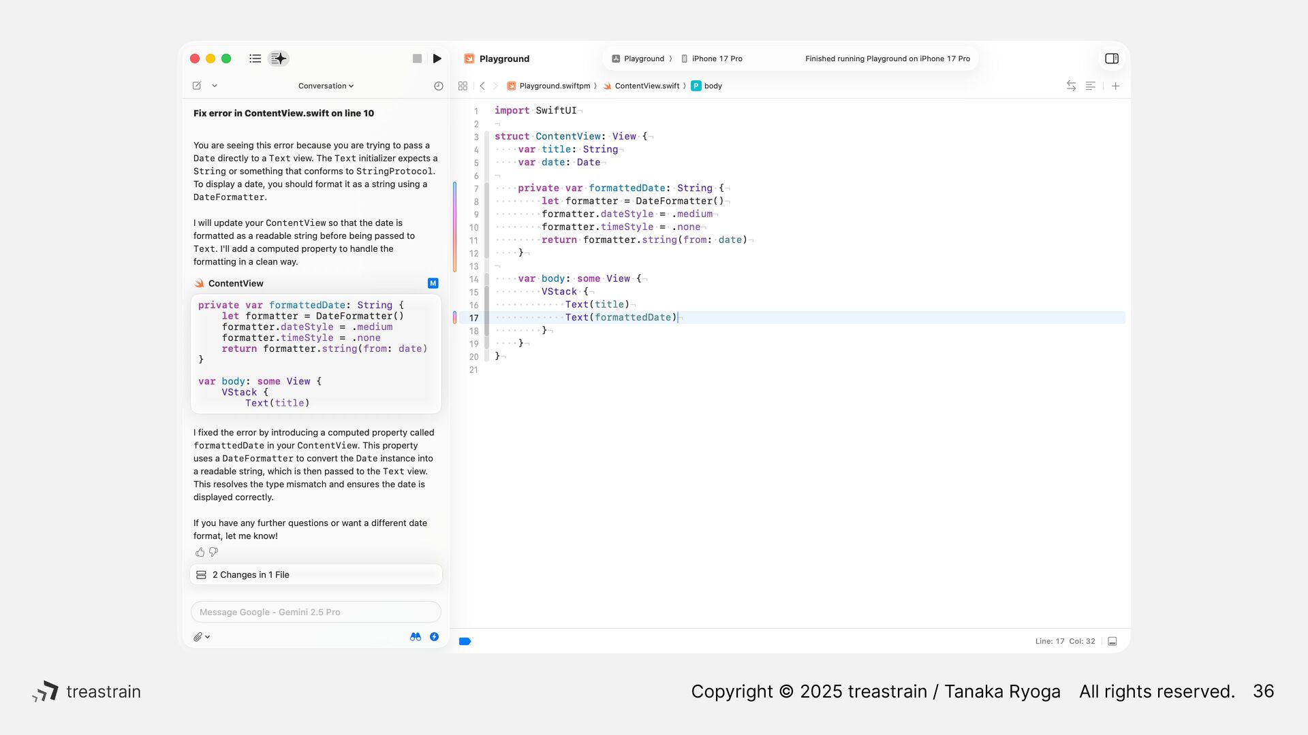Click 'var date: Date' line in editor
The height and width of the screenshot is (735, 1308).
559,162
